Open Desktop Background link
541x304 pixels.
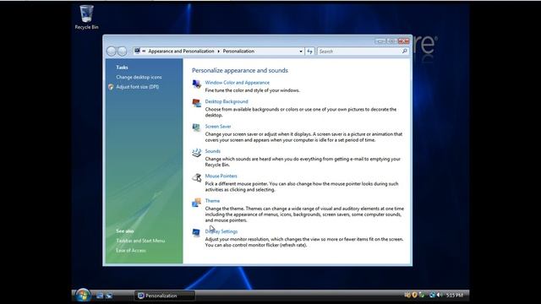click(x=227, y=101)
